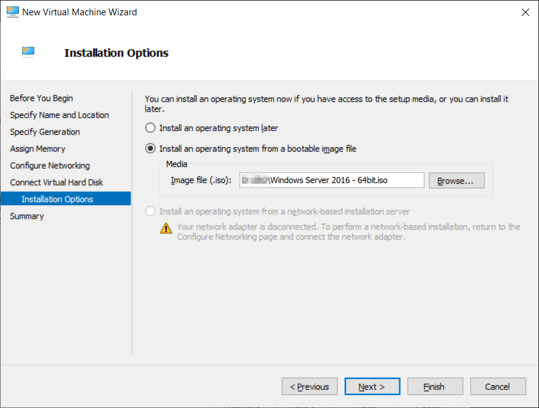This screenshot has width=539, height=408.
Task: Cancel the virtual machine wizard
Action: (498, 387)
